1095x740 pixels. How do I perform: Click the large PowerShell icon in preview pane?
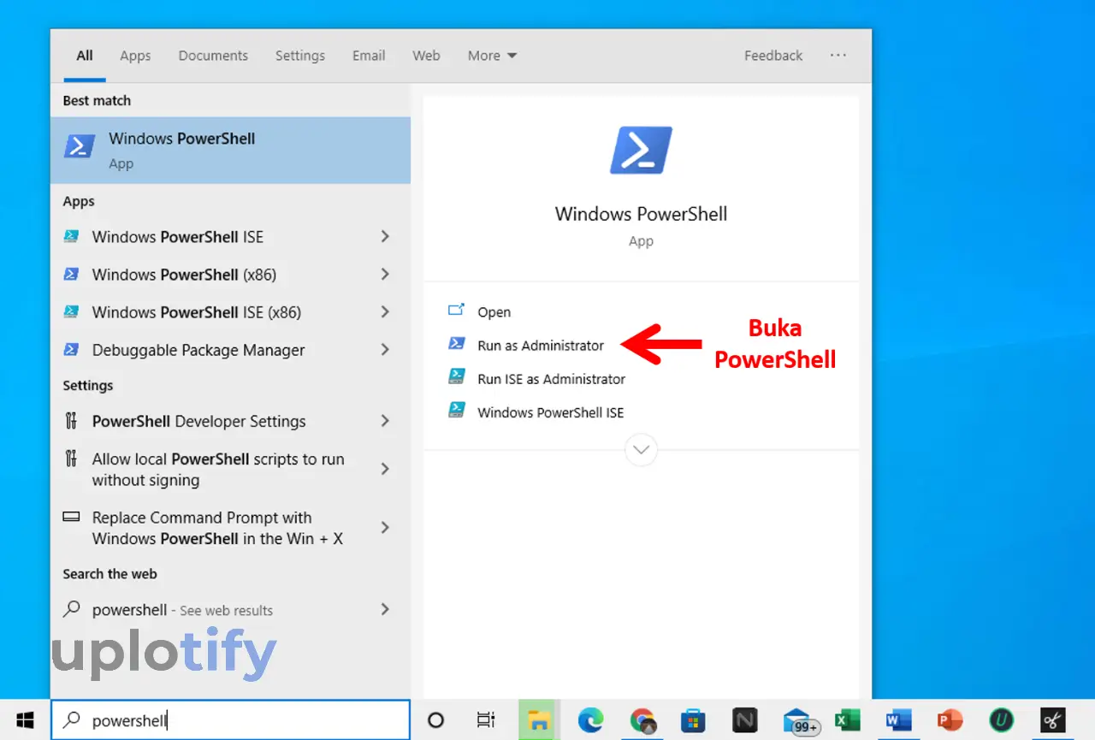[x=641, y=151]
